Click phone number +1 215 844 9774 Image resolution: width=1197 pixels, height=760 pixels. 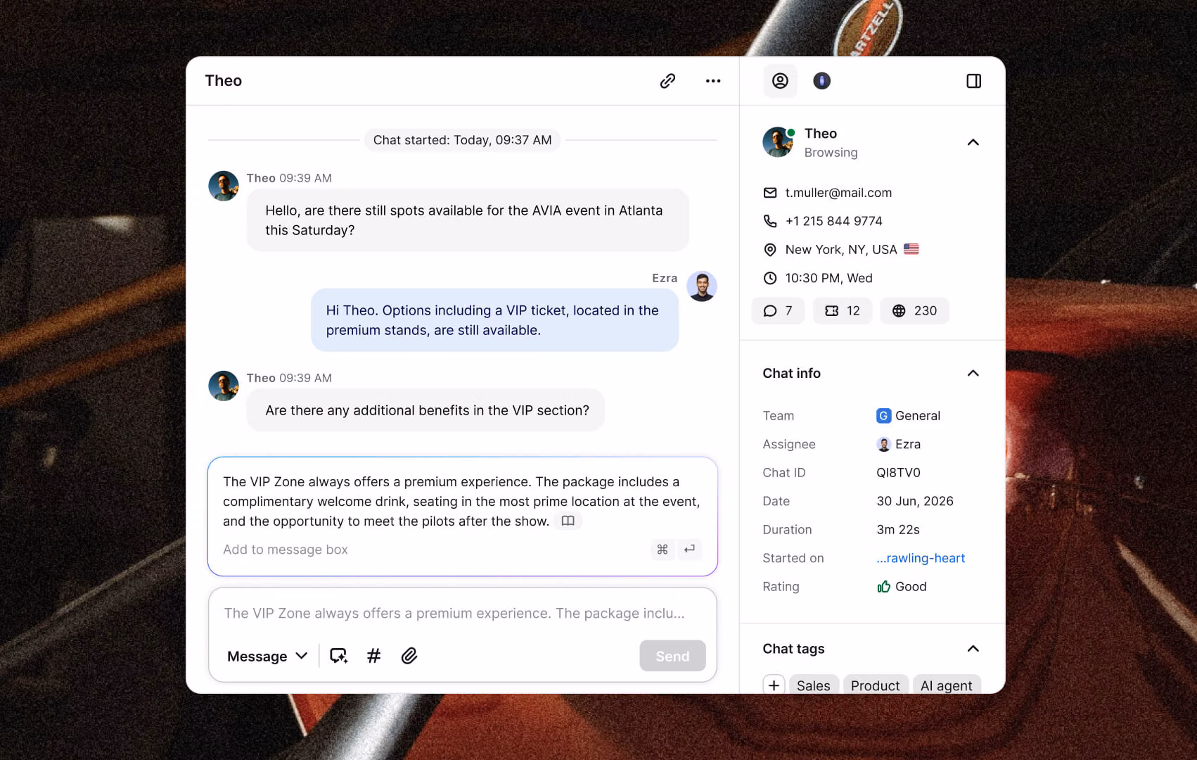pos(833,221)
